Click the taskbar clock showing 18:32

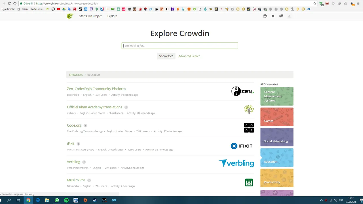tap(351, 200)
